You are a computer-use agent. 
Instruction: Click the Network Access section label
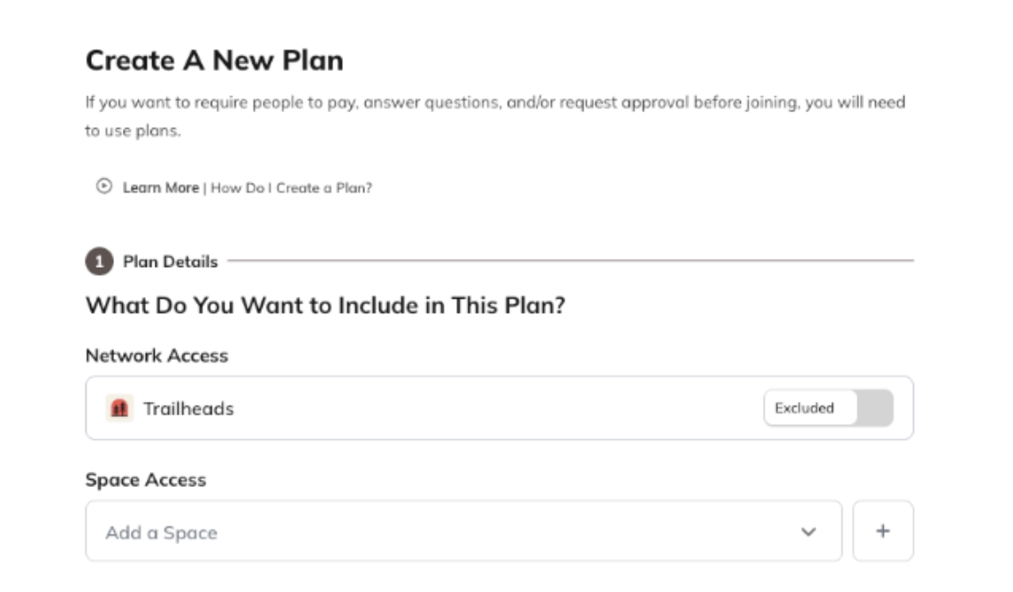click(x=156, y=355)
